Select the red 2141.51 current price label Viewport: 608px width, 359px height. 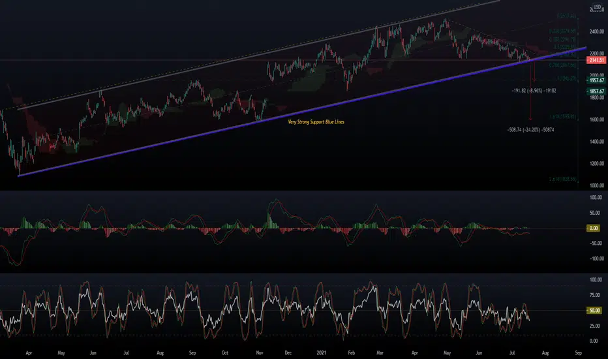tap(596, 60)
